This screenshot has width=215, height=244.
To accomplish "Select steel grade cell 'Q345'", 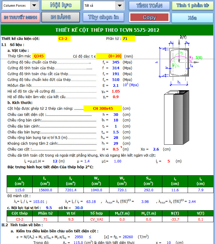I will 39,56.
